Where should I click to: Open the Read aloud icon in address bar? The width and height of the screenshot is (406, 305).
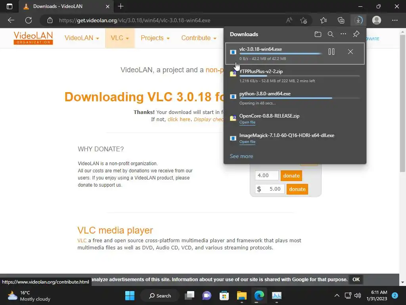pos(289,20)
